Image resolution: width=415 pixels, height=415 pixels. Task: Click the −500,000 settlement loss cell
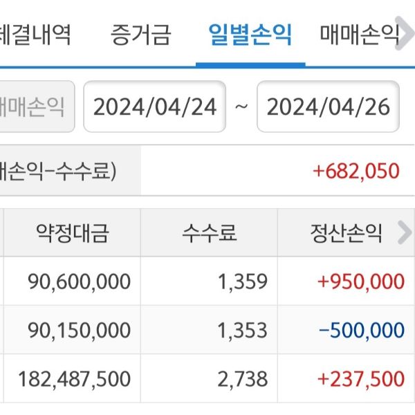pyautogui.click(x=362, y=330)
